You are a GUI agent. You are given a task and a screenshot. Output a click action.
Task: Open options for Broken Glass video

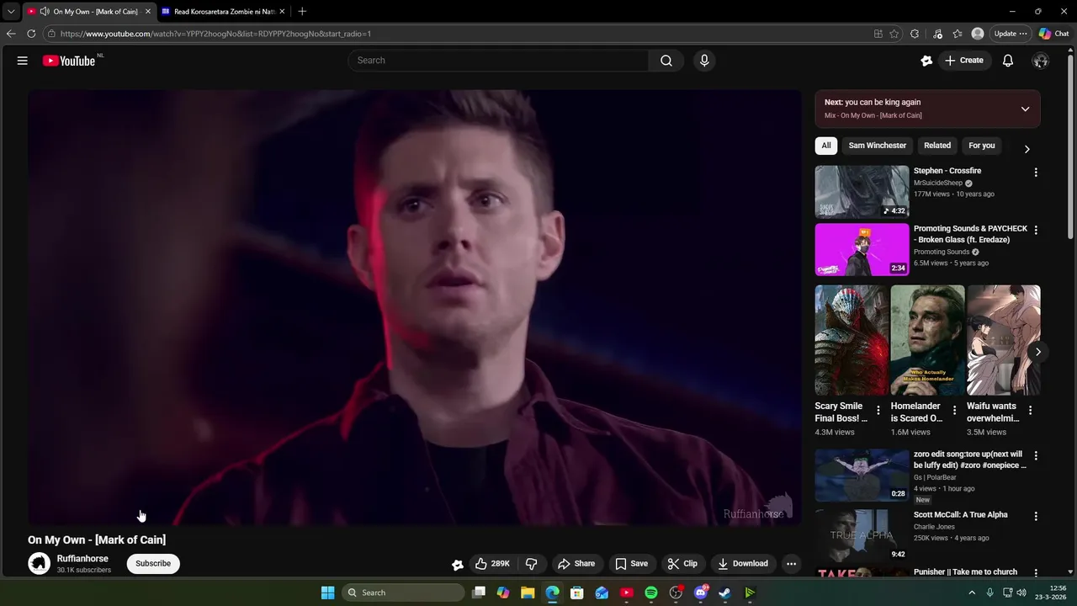[x=1036, y=231]
